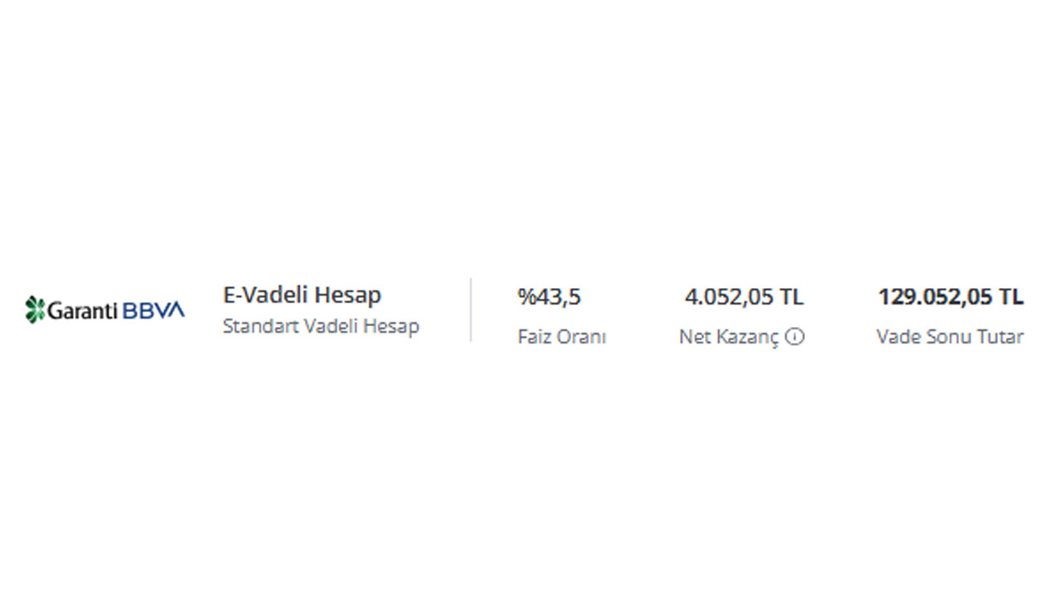This screenshot has width=1059, height=596.
Task: Click the percent sign in the interest rate
Action: pyautogui.click(x=526, y=296)
